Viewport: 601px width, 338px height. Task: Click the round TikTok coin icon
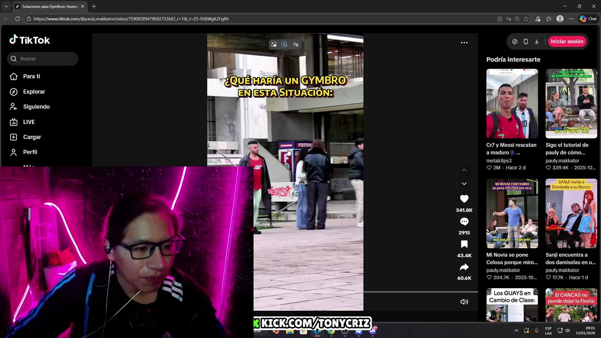click(x=515, y=41)
